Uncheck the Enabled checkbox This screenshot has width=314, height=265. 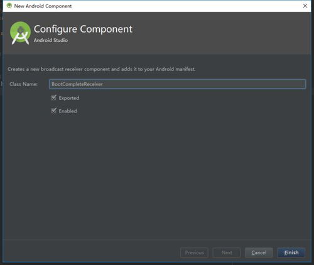54,111
